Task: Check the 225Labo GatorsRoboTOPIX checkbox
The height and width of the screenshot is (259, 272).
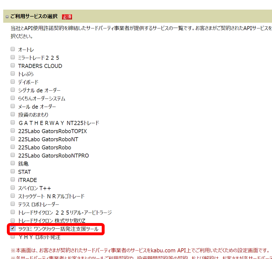Action: pyautogui.click(x=13, y=131)
